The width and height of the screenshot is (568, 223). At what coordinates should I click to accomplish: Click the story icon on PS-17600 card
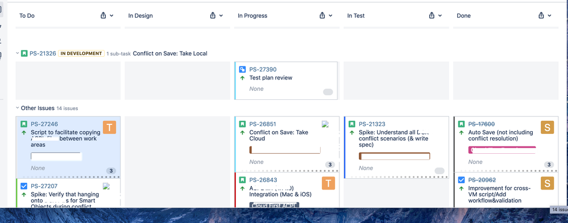pos(461,124)
